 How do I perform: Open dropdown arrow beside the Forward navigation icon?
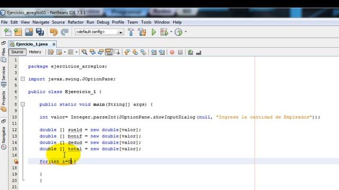76,52
